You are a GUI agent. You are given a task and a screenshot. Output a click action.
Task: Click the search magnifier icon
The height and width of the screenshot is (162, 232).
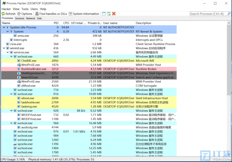229,14
